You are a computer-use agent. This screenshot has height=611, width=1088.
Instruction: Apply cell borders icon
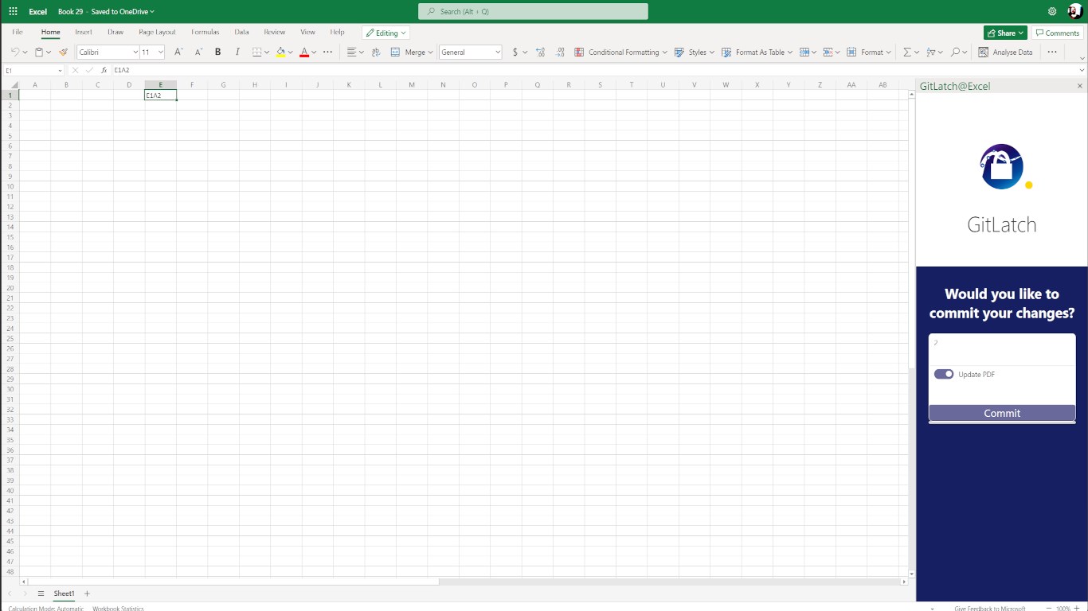256,52
